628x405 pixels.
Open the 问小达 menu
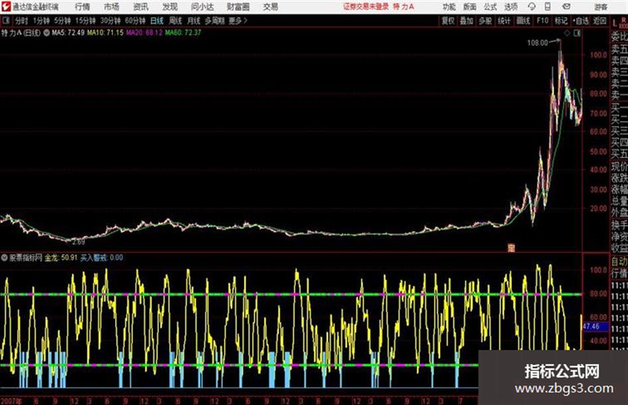202,7
